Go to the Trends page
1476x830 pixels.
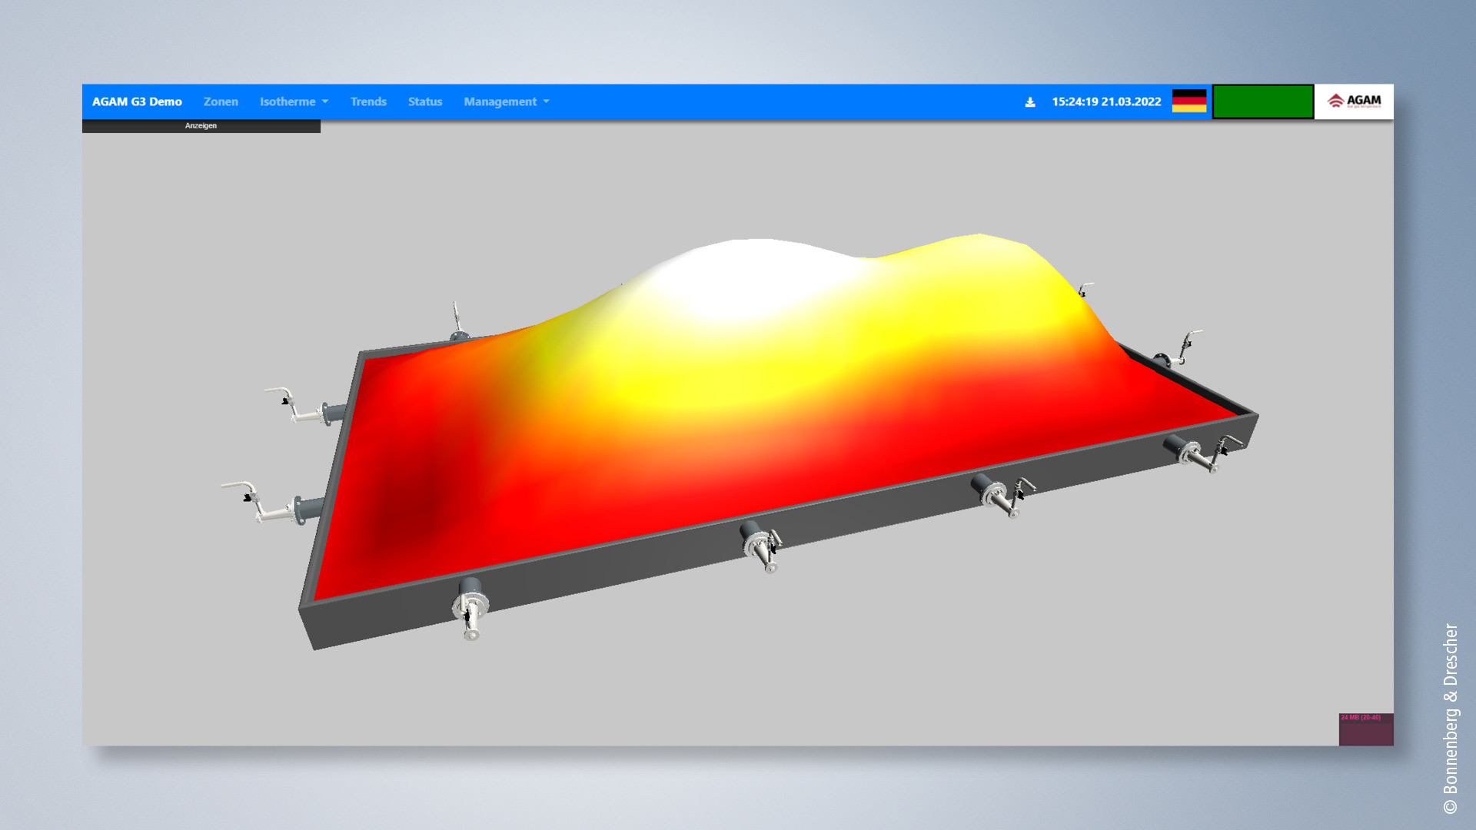click(x=368, y=101)
